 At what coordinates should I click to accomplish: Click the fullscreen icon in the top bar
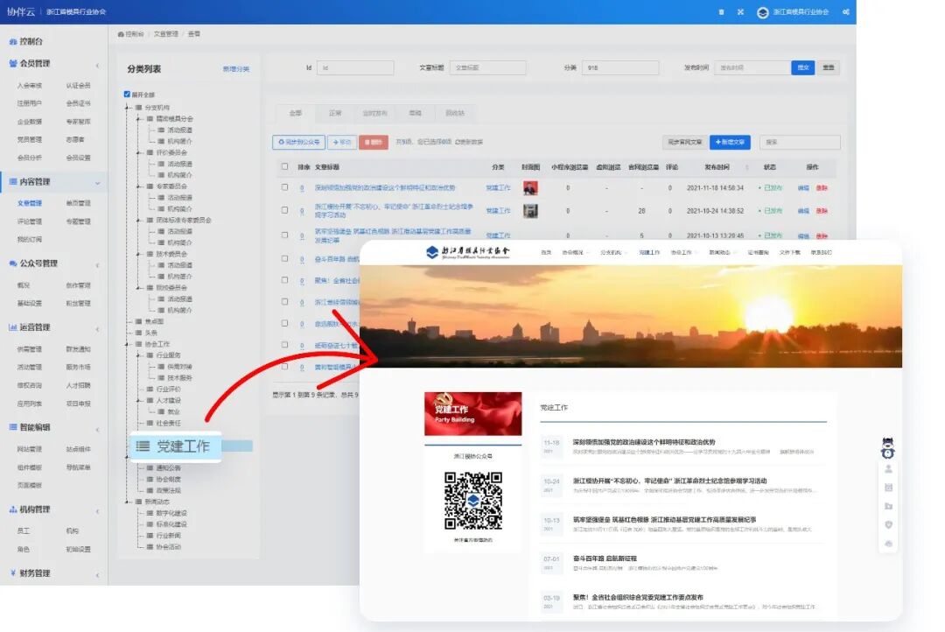[x=740, y=12]
